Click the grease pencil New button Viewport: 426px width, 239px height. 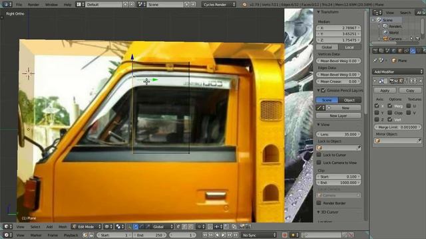(x=343, y=108)
